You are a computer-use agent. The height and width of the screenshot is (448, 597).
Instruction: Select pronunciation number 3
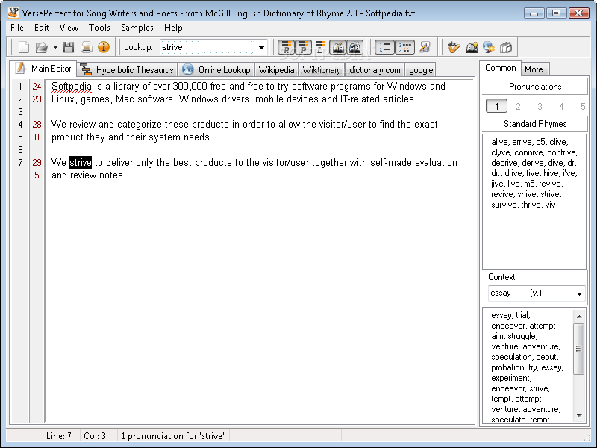click(x=540, y=106)
